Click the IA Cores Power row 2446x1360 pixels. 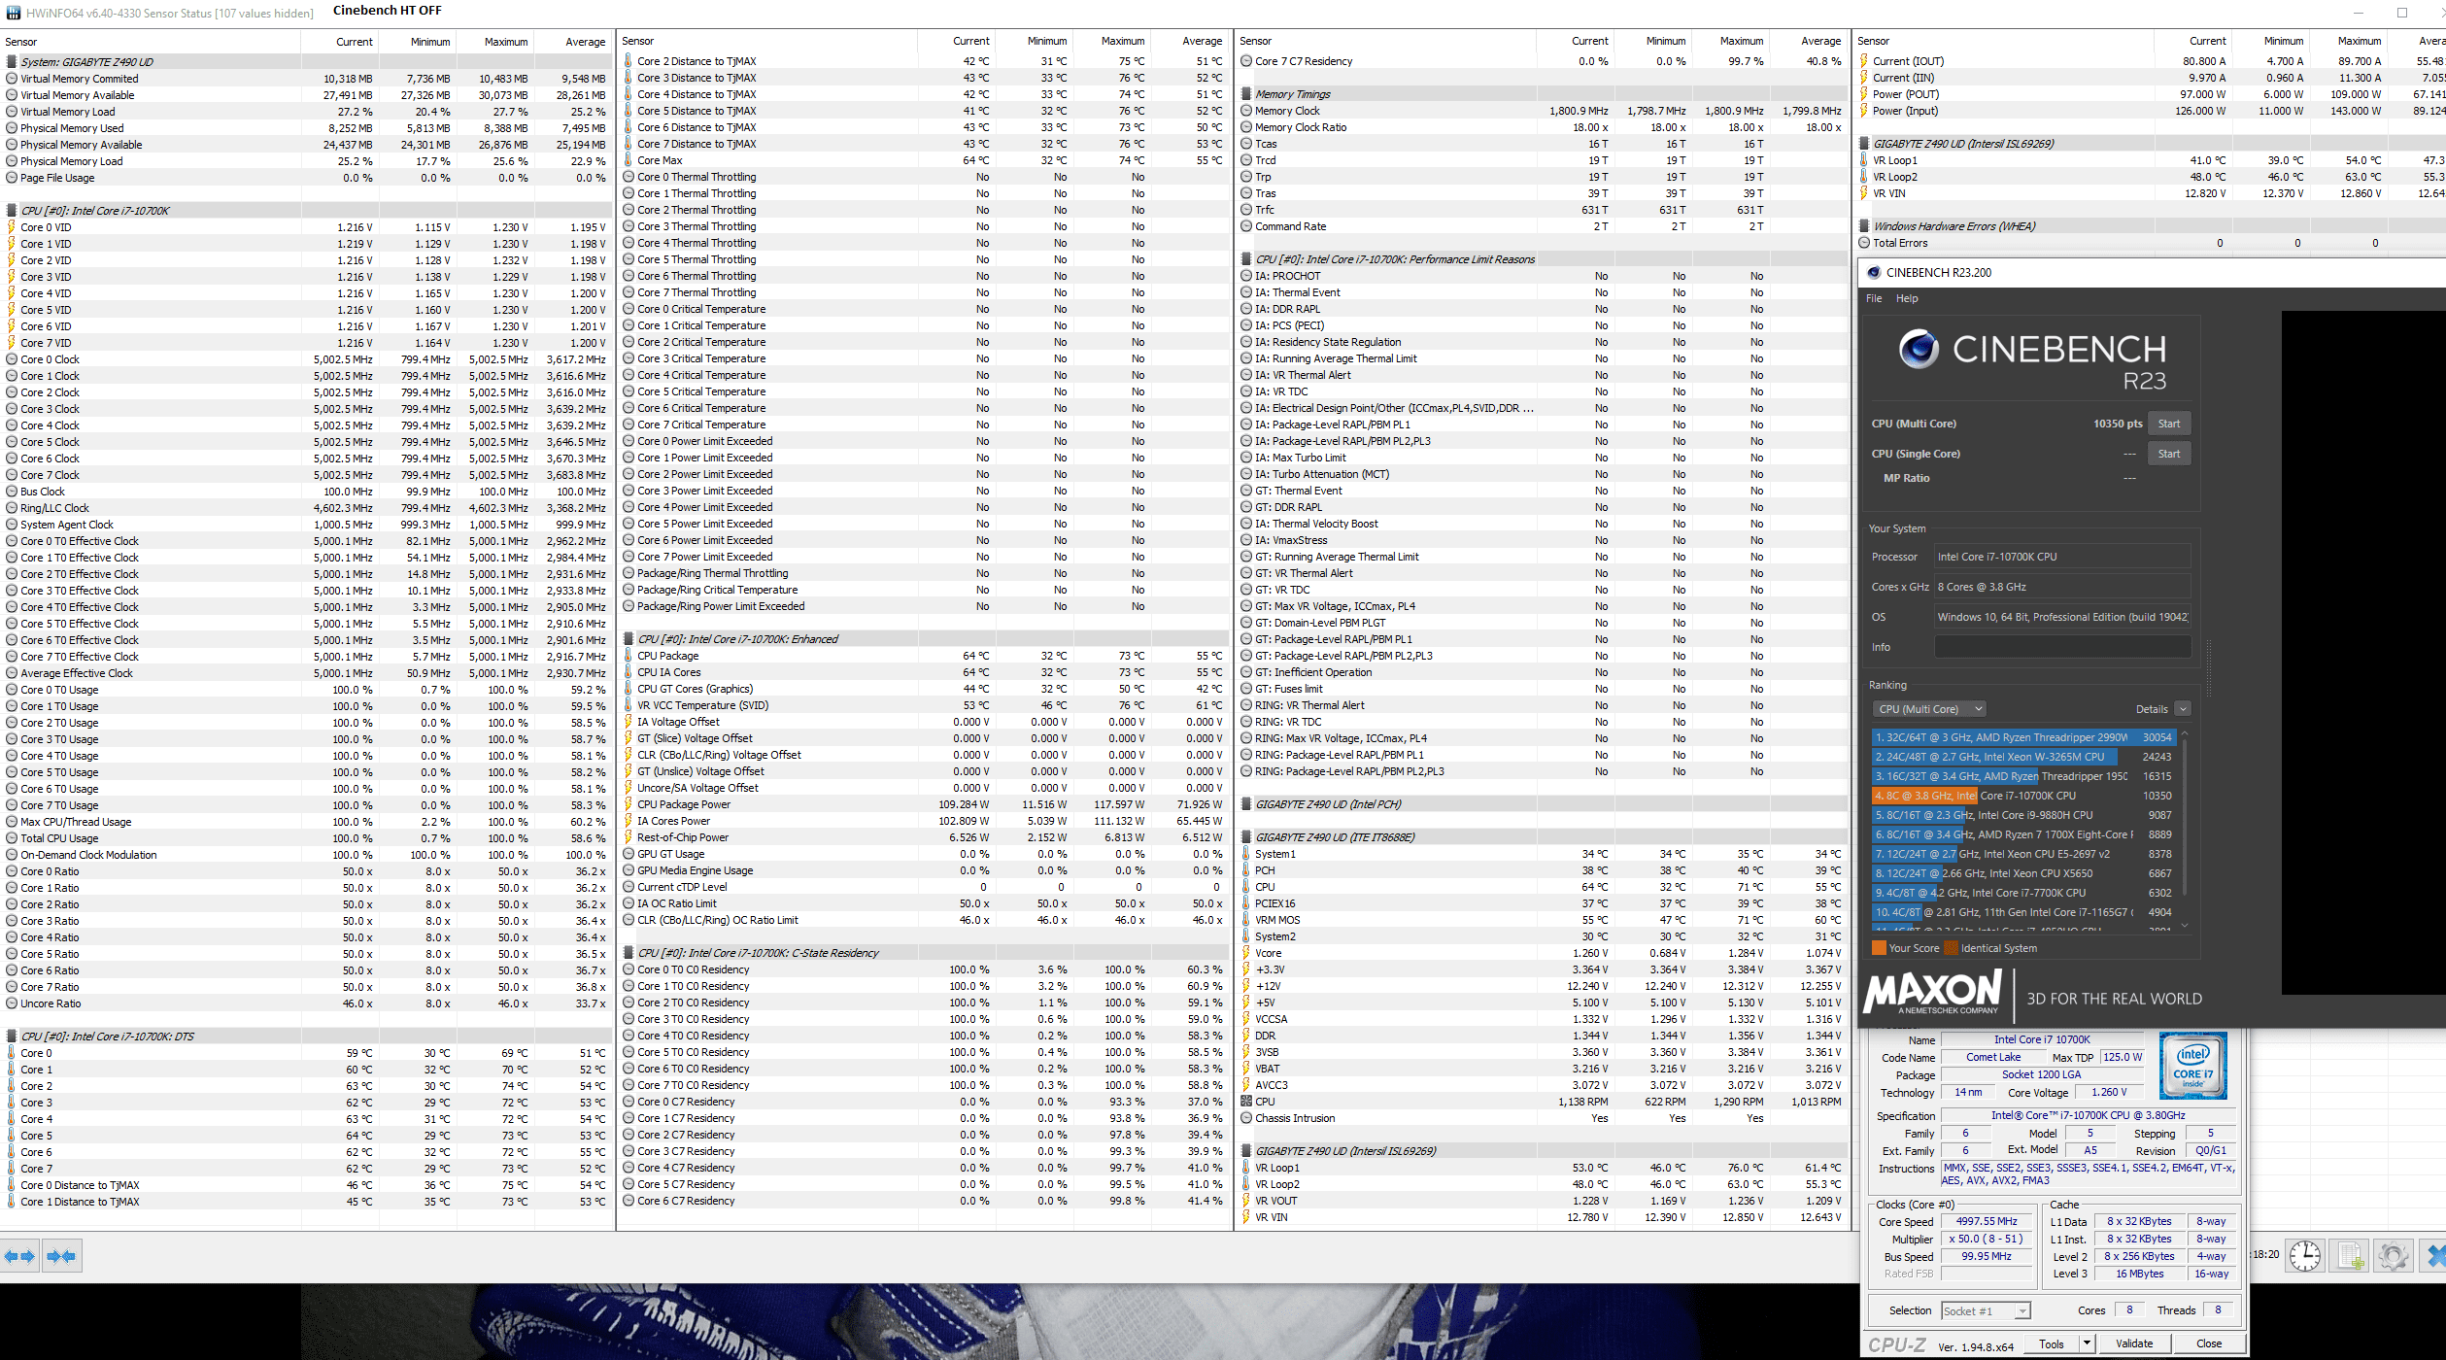click(925, 821)
